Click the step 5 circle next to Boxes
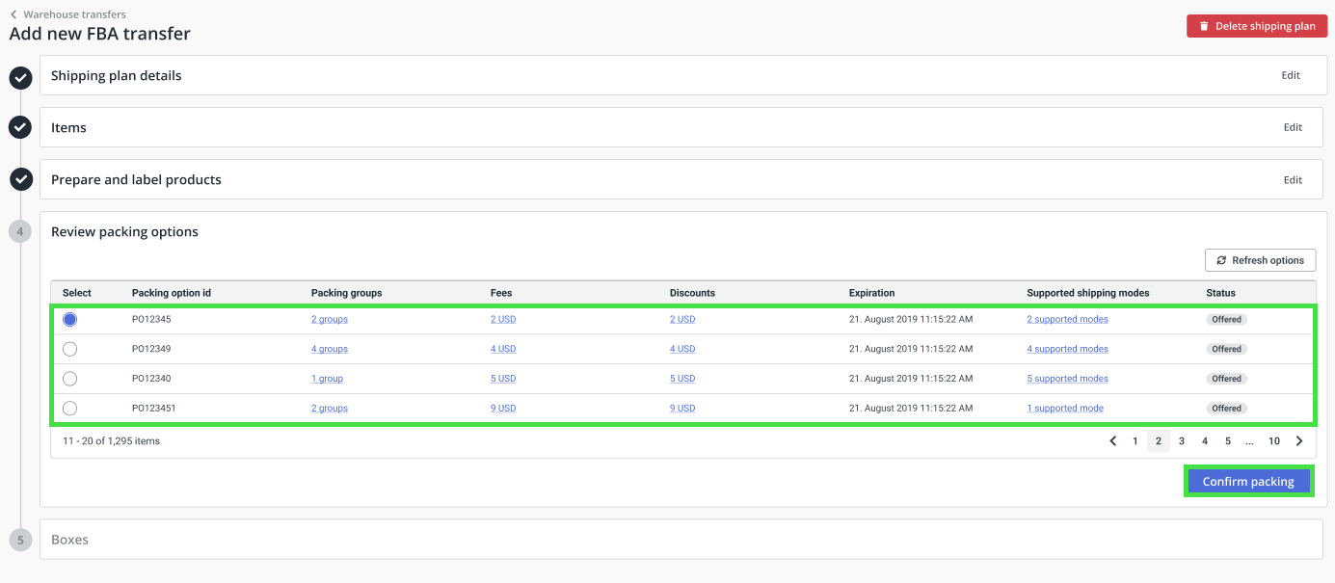The height and width of the screenshot is (583, 1335). (21, 540)
